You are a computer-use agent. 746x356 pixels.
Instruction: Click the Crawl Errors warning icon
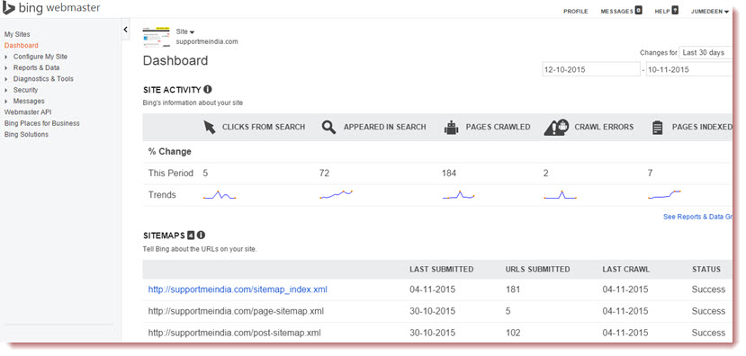pos(556,127)
